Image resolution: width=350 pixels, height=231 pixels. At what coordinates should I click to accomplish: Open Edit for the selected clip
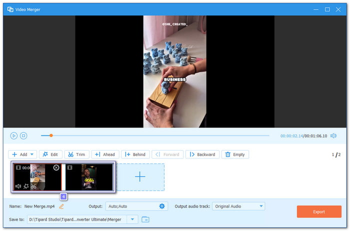click(50, 154)
